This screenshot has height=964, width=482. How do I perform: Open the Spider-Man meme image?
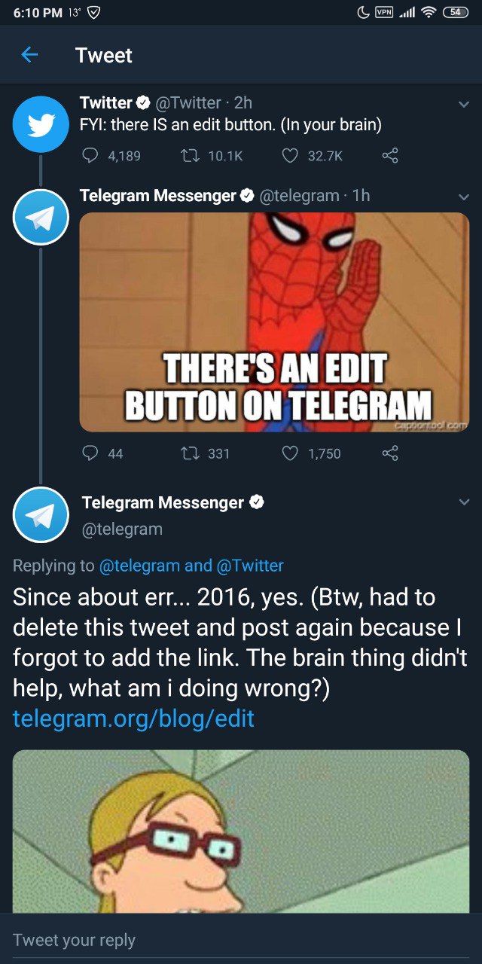click(274, 322)
